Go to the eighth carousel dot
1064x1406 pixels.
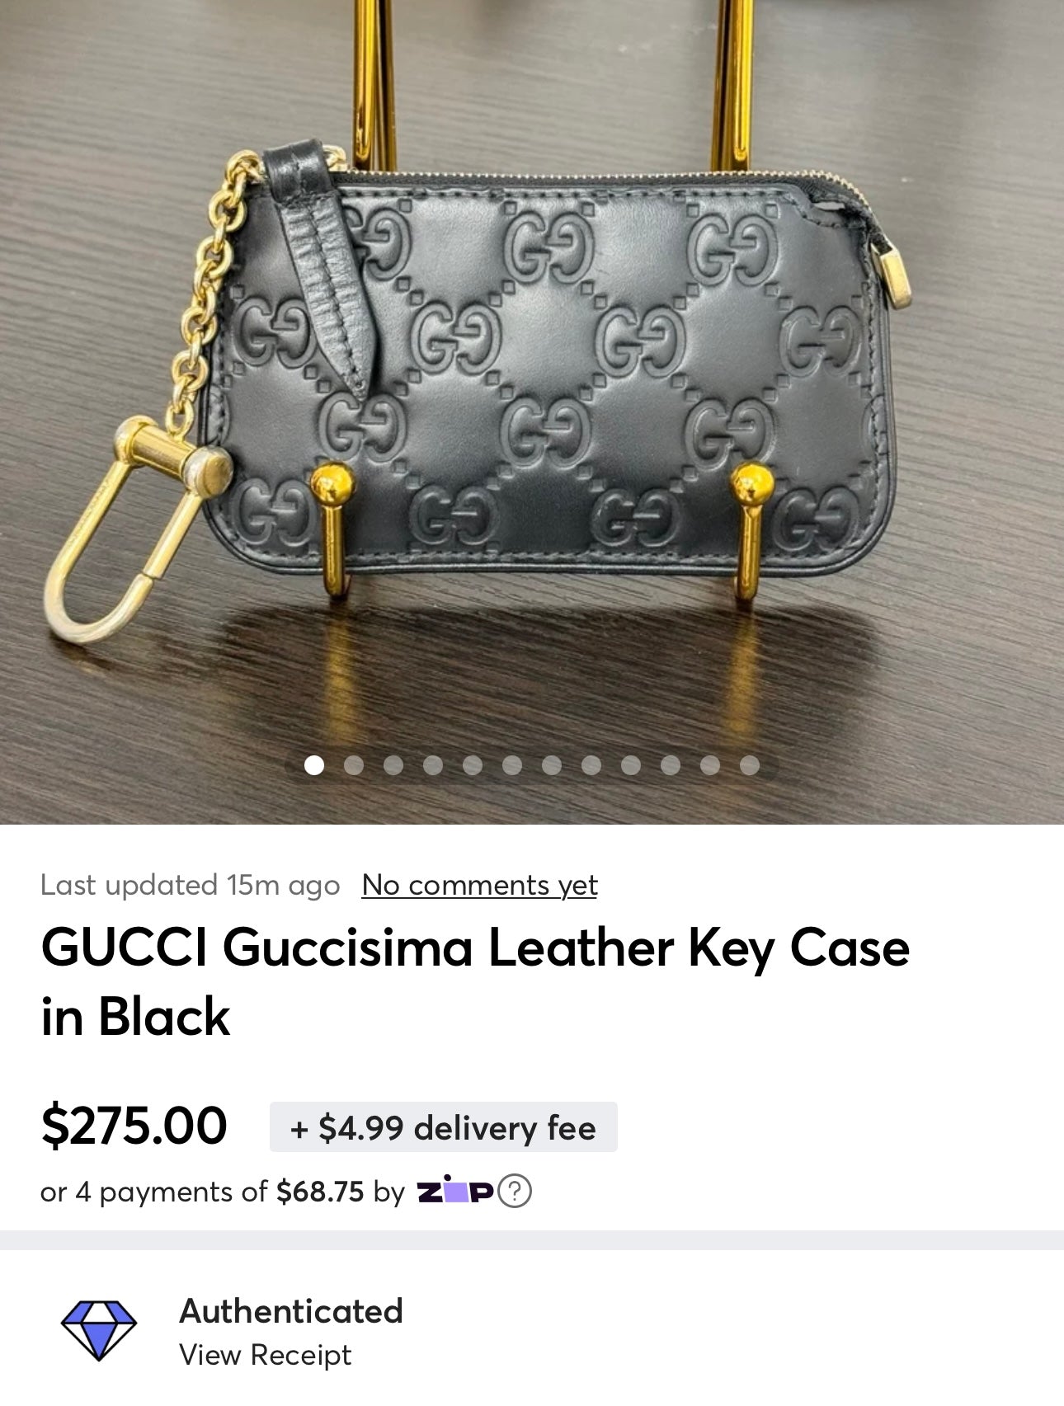pos(591,765)
